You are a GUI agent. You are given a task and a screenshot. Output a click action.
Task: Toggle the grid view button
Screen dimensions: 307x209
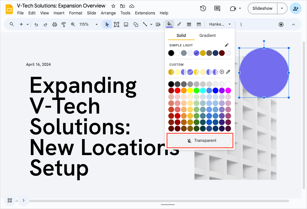(x=10, y=200)
